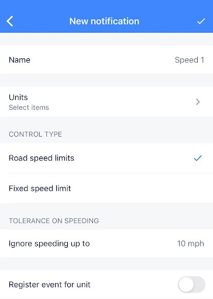213x299 pixels.
Task: Change the 10 mph tolerance value
Action: [x=191, y=244]
